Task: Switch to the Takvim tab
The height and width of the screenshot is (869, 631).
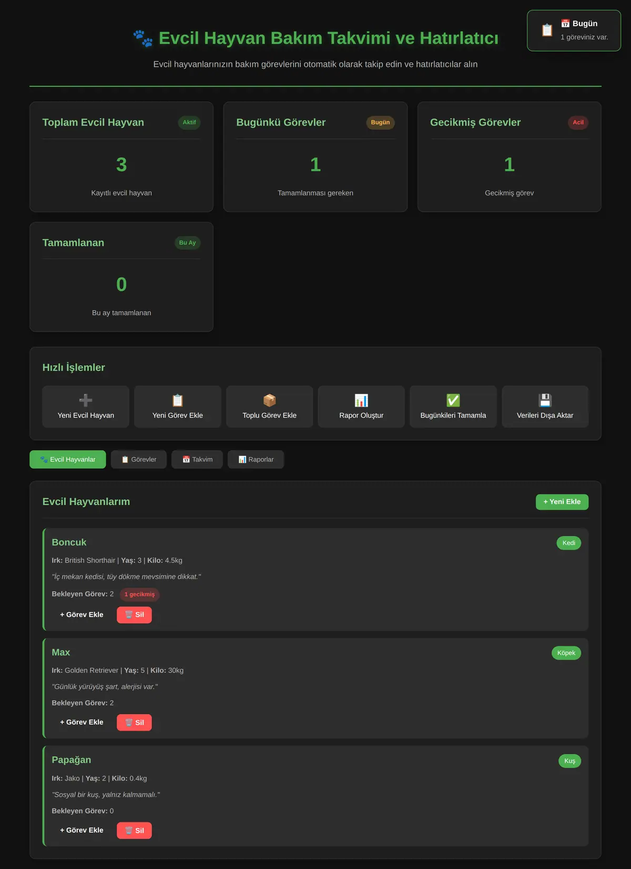Action: click(197, 459)
